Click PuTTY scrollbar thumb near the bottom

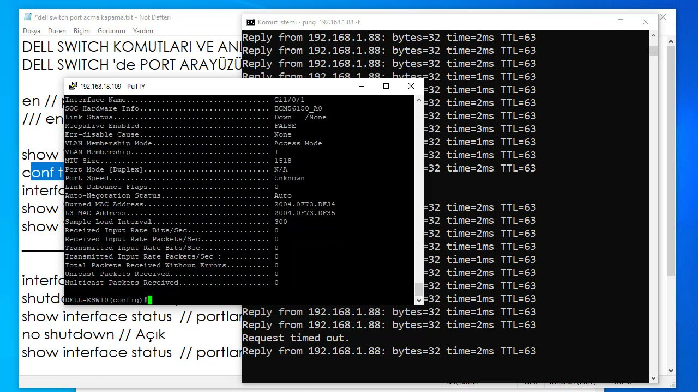[x=419, y=289]
